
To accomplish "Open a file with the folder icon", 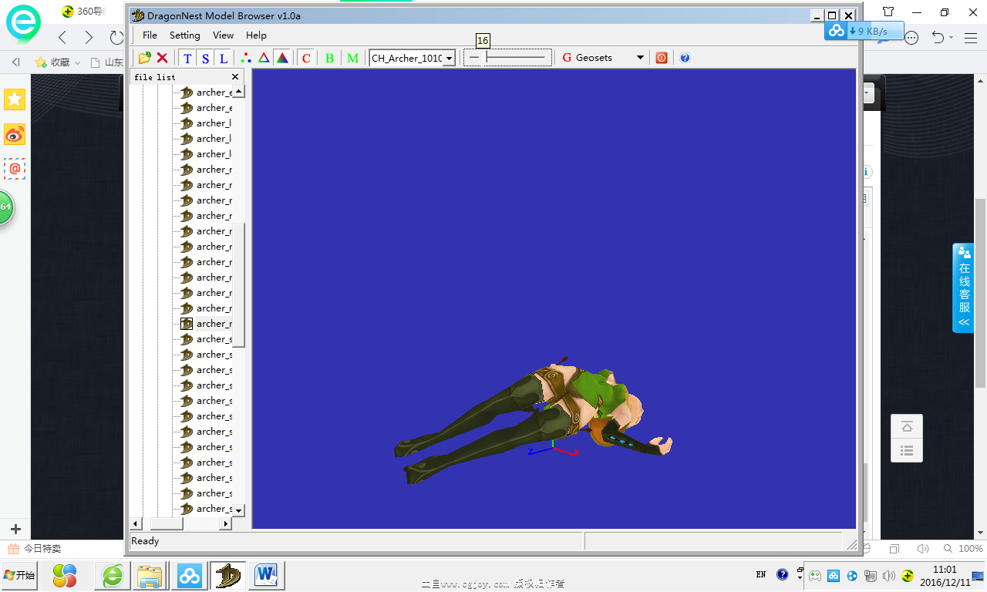I will coord(144,58).
